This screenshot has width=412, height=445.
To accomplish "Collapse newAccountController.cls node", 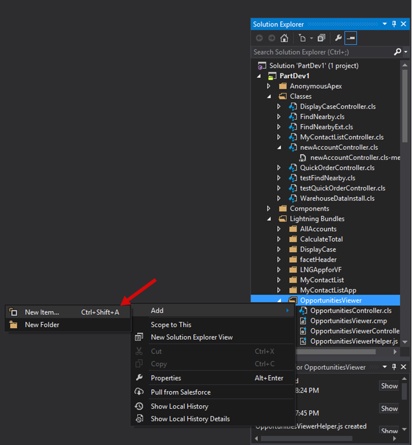I will (280, 148).
